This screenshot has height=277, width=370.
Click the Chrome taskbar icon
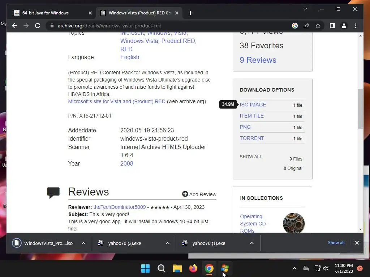click(209, 268)
